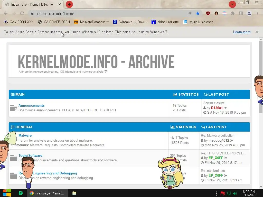Open the uBlock Origin extension icon
This screenshot has width=263, height=197.
[x=208, y=13]
